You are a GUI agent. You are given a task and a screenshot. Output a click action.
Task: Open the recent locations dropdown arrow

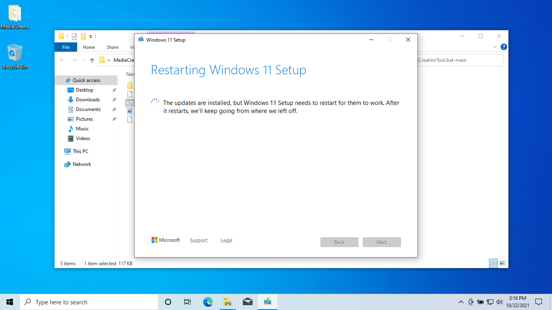tap(84, 60)
